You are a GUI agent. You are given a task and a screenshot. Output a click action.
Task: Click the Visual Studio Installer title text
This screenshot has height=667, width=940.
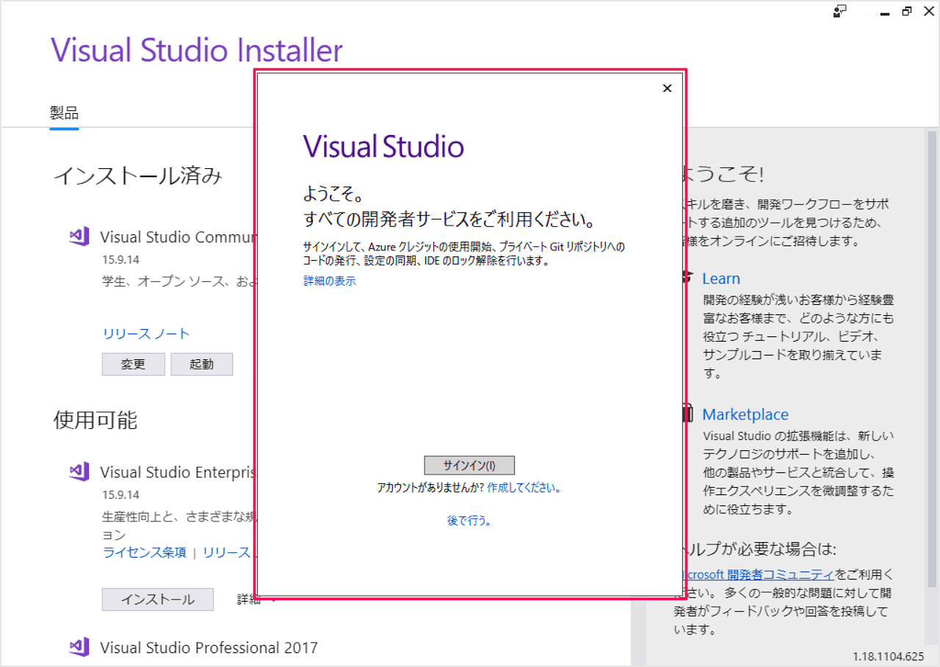coord(197,50)
